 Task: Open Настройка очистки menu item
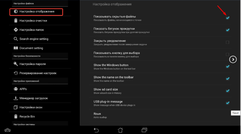pos(40,21)
